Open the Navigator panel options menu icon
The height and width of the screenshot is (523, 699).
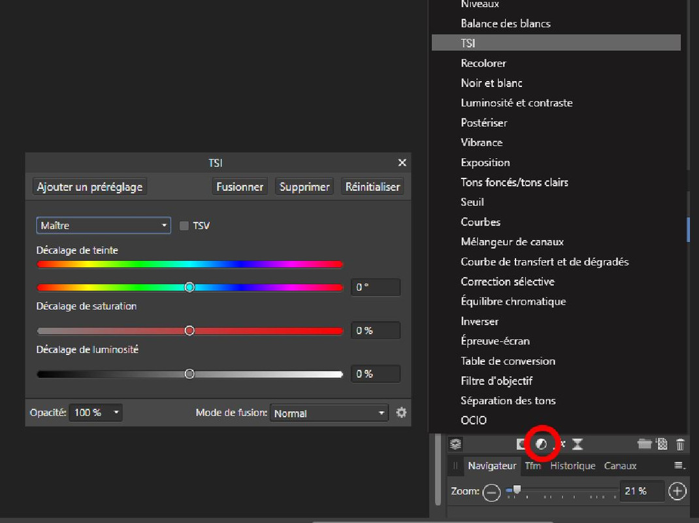pyautogui.click(x=679, y=465)
